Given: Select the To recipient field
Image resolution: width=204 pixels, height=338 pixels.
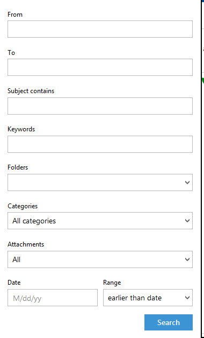Looking at the screenshot, I should pyautogui.click(x=100, y=67).
